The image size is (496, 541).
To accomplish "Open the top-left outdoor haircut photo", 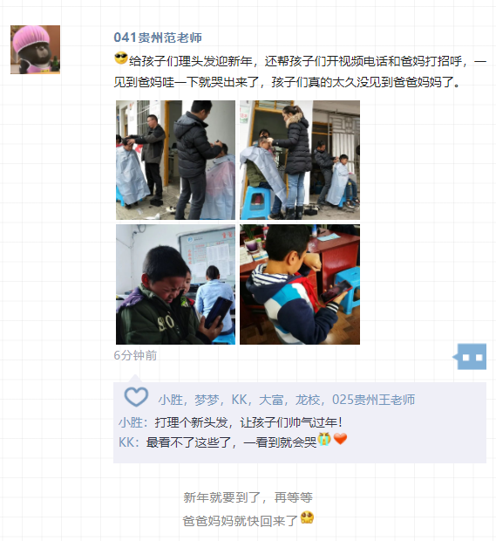I will (175, 160).
